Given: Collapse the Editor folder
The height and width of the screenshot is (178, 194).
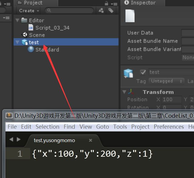Looking at the screenshot, I should point(17,20).
